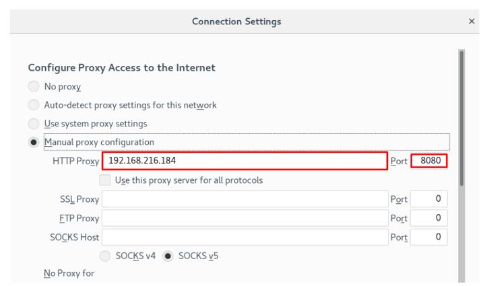Click the FTP Proxy address field
This screenshot has width=485, height=286.
coord(245,218)
